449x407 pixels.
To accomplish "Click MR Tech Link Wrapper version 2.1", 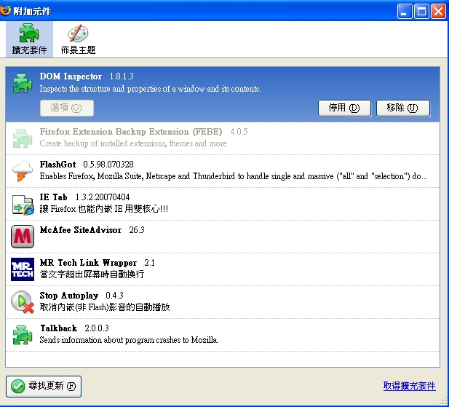I will [149, 263].
